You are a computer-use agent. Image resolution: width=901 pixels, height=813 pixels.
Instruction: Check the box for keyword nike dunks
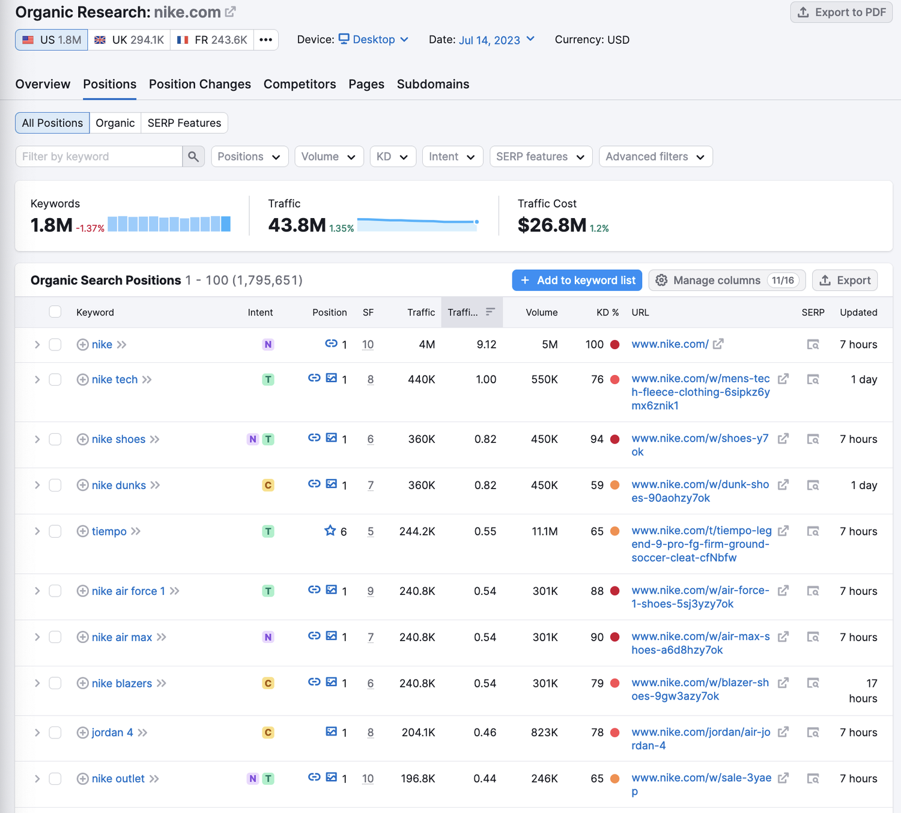55,485
